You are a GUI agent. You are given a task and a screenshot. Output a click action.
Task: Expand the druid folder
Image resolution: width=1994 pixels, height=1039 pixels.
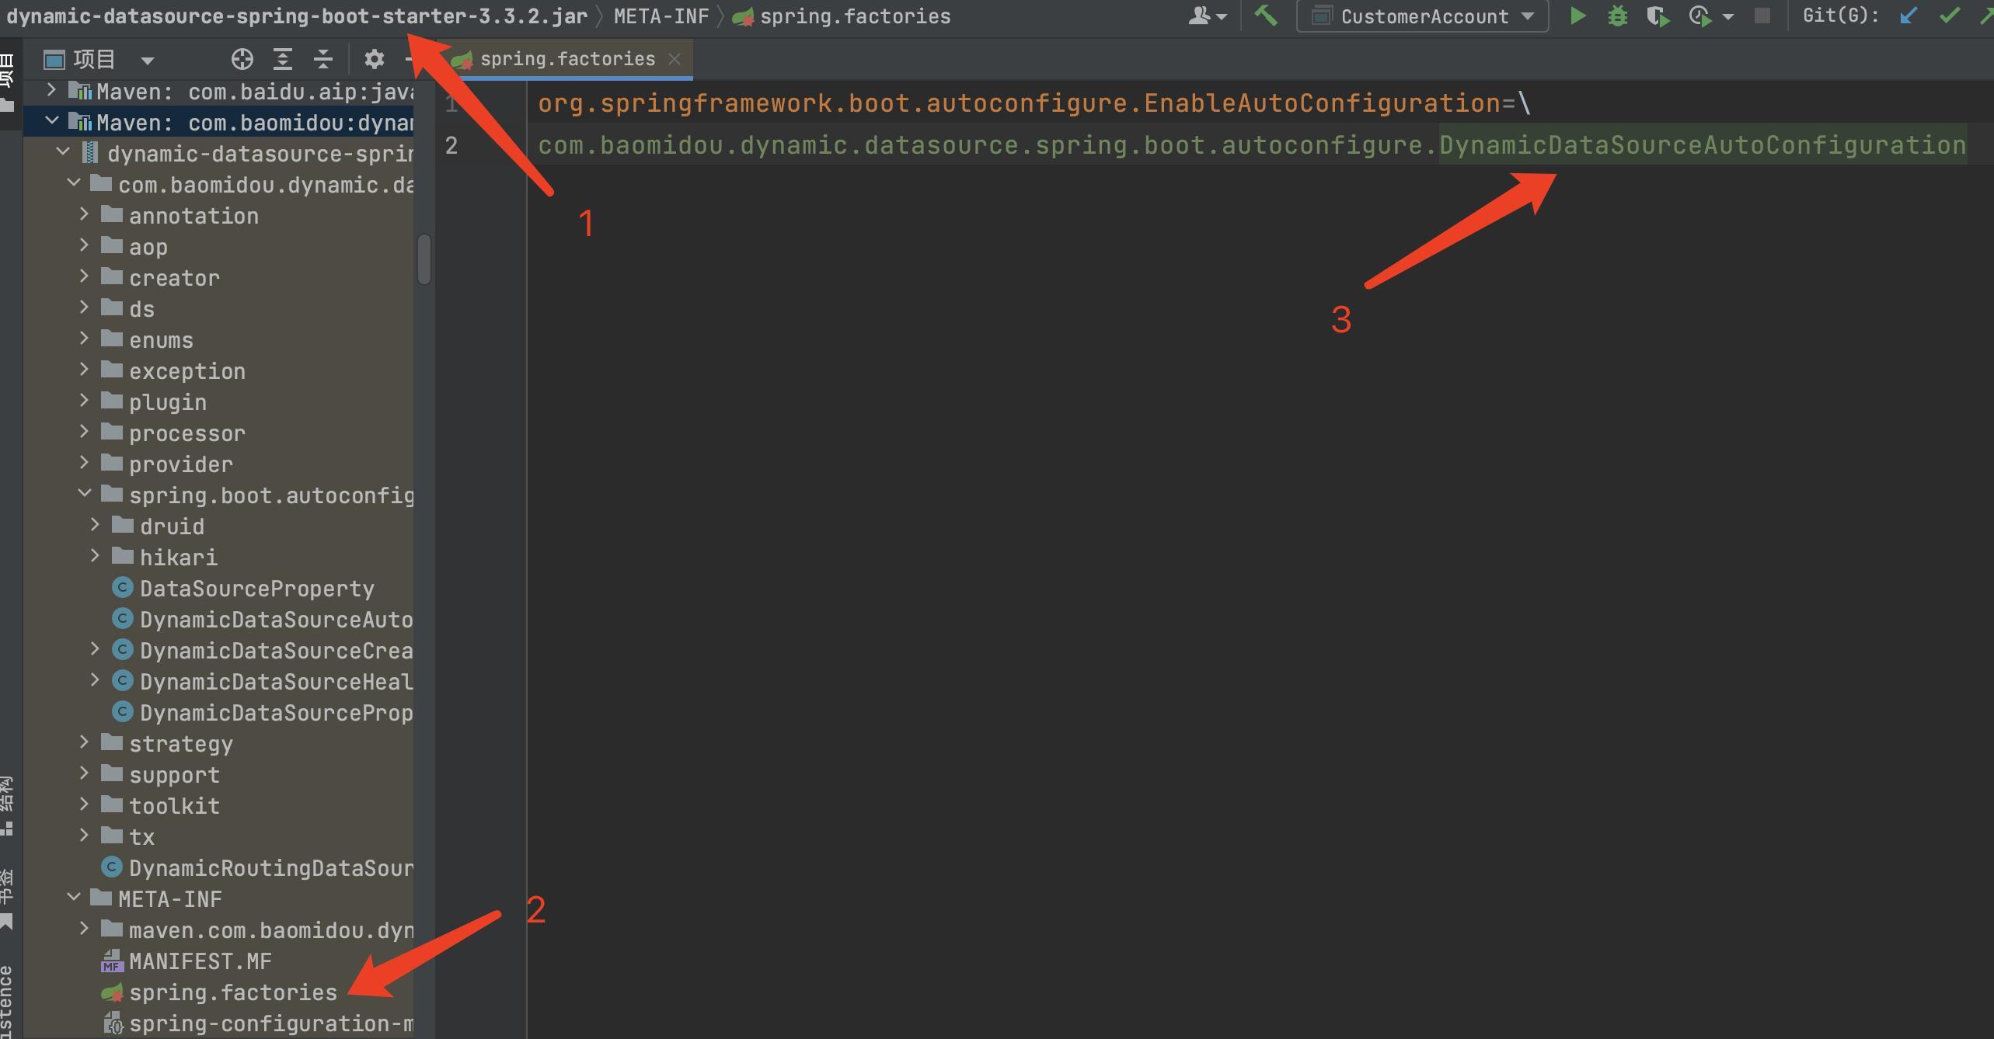point(95,525)
